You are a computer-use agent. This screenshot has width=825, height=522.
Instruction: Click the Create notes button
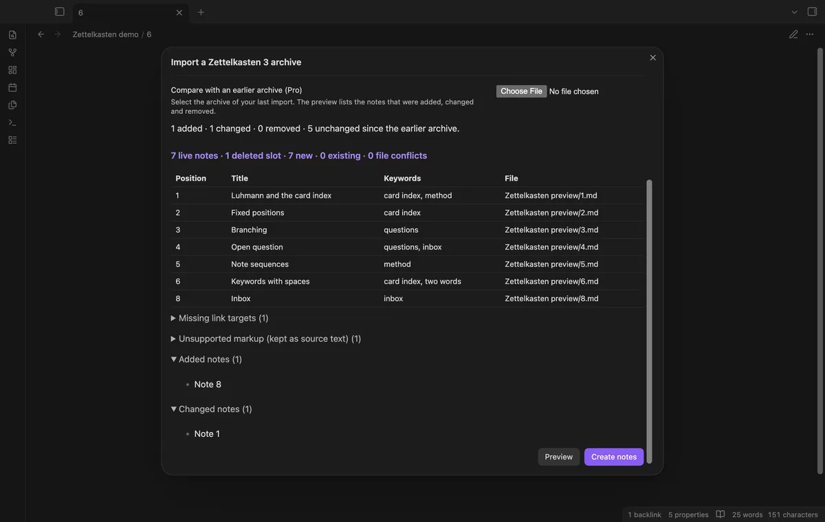[x=614, y=457]
